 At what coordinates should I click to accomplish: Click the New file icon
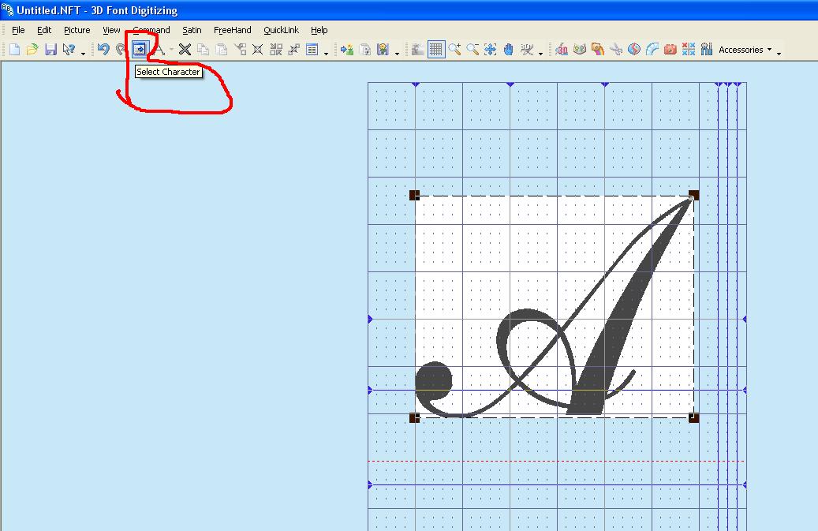14,50
